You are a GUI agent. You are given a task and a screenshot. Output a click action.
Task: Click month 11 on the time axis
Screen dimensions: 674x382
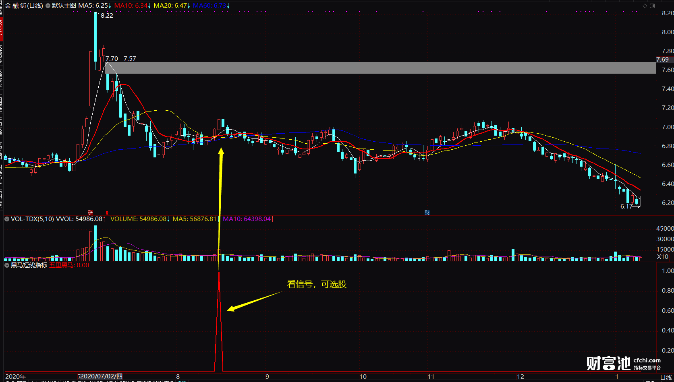click(431, 377)
